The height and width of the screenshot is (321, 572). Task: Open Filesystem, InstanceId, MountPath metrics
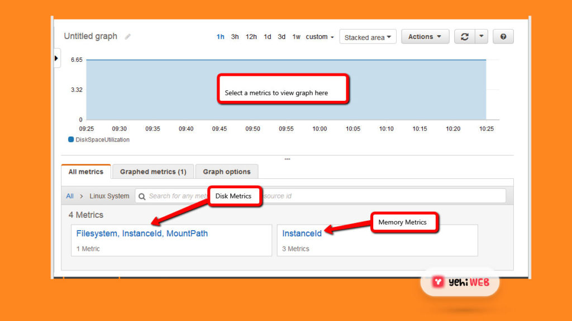142,234
